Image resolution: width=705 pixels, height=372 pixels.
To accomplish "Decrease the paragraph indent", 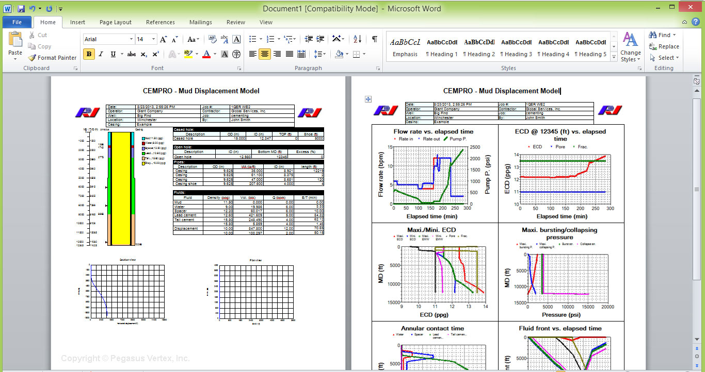I will pyautogui.click(x=309, y=39).
